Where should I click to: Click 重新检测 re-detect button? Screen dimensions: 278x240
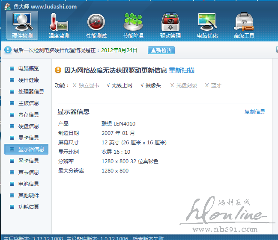click(161, 50)
